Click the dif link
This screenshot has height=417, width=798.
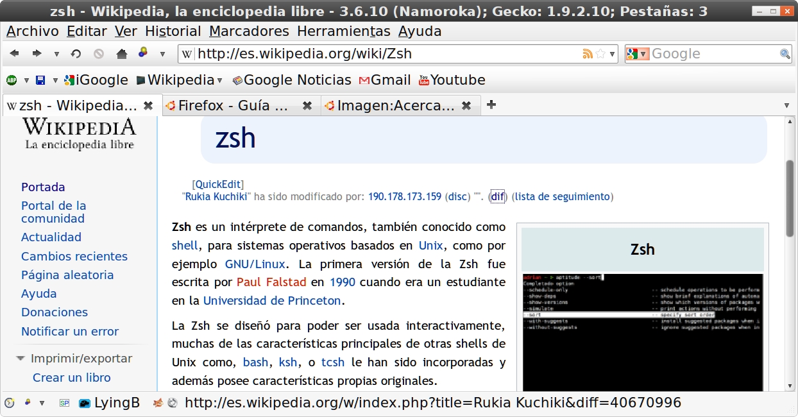coord(498,197)
